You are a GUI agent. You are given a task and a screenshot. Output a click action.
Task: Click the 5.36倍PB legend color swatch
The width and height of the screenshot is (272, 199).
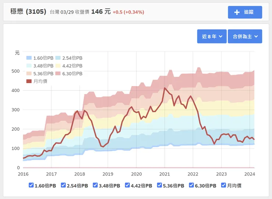point(29,74)
